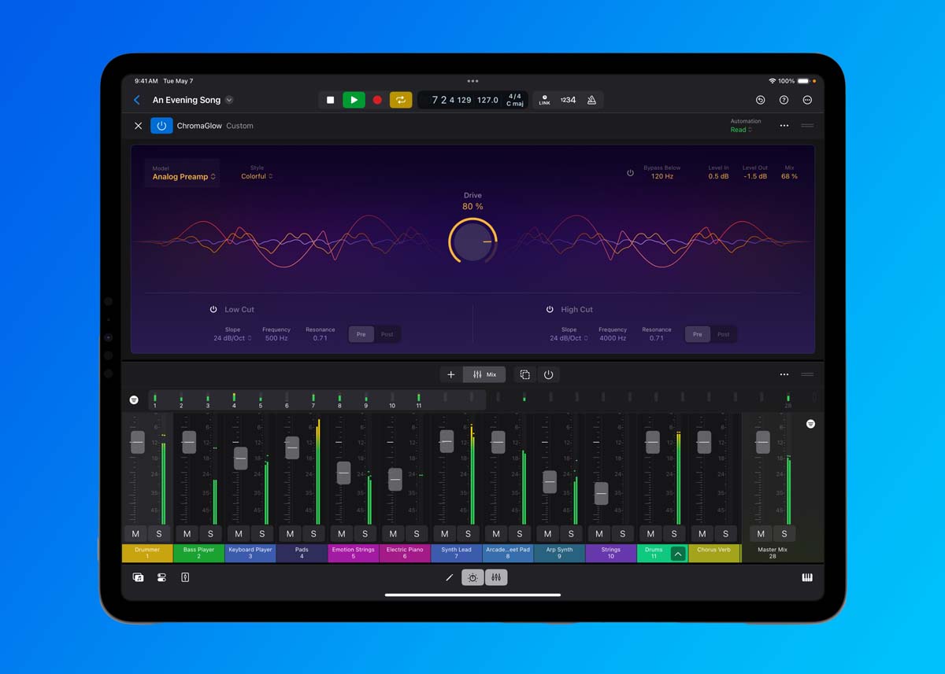Open the track inspector toggles icon
The width and height of the screenshot is (945, 674).
161,577
